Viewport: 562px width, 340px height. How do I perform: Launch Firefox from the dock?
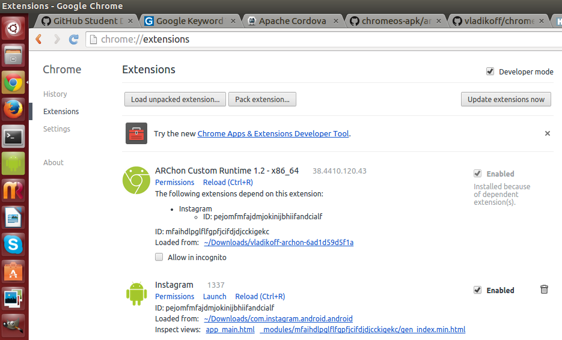click(13, 109)
